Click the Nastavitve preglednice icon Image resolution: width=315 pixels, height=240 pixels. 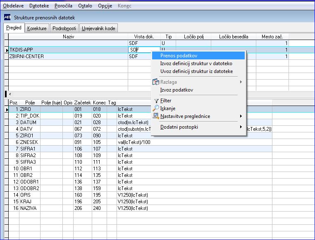156,116
